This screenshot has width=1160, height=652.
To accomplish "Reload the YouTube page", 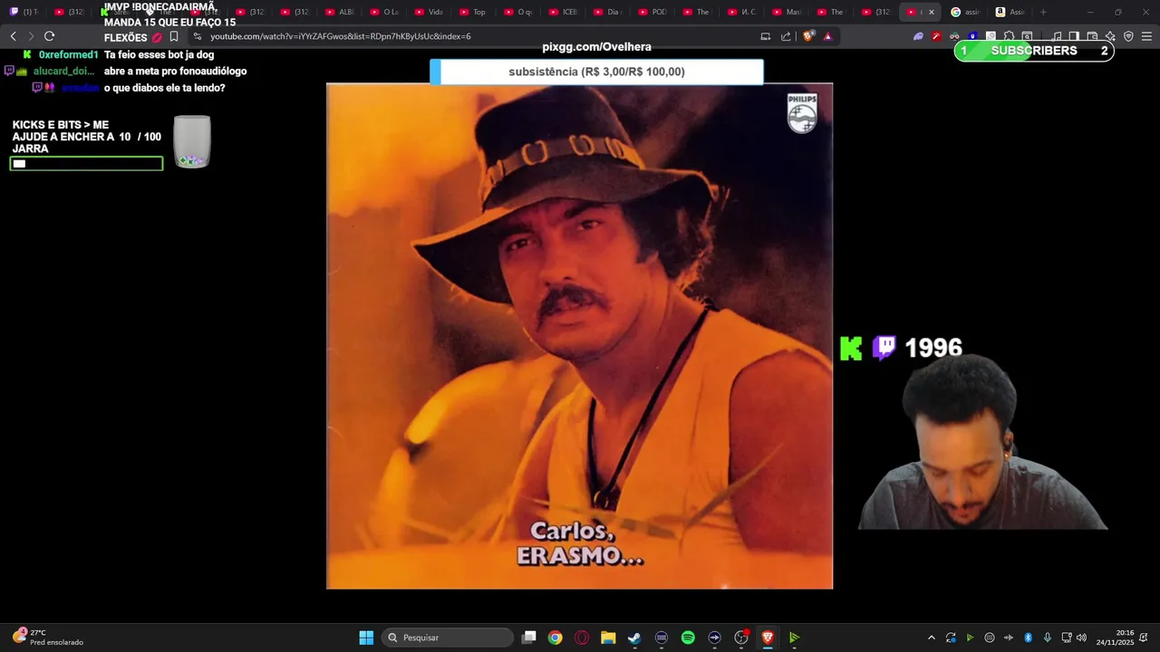I will (50, 36).
